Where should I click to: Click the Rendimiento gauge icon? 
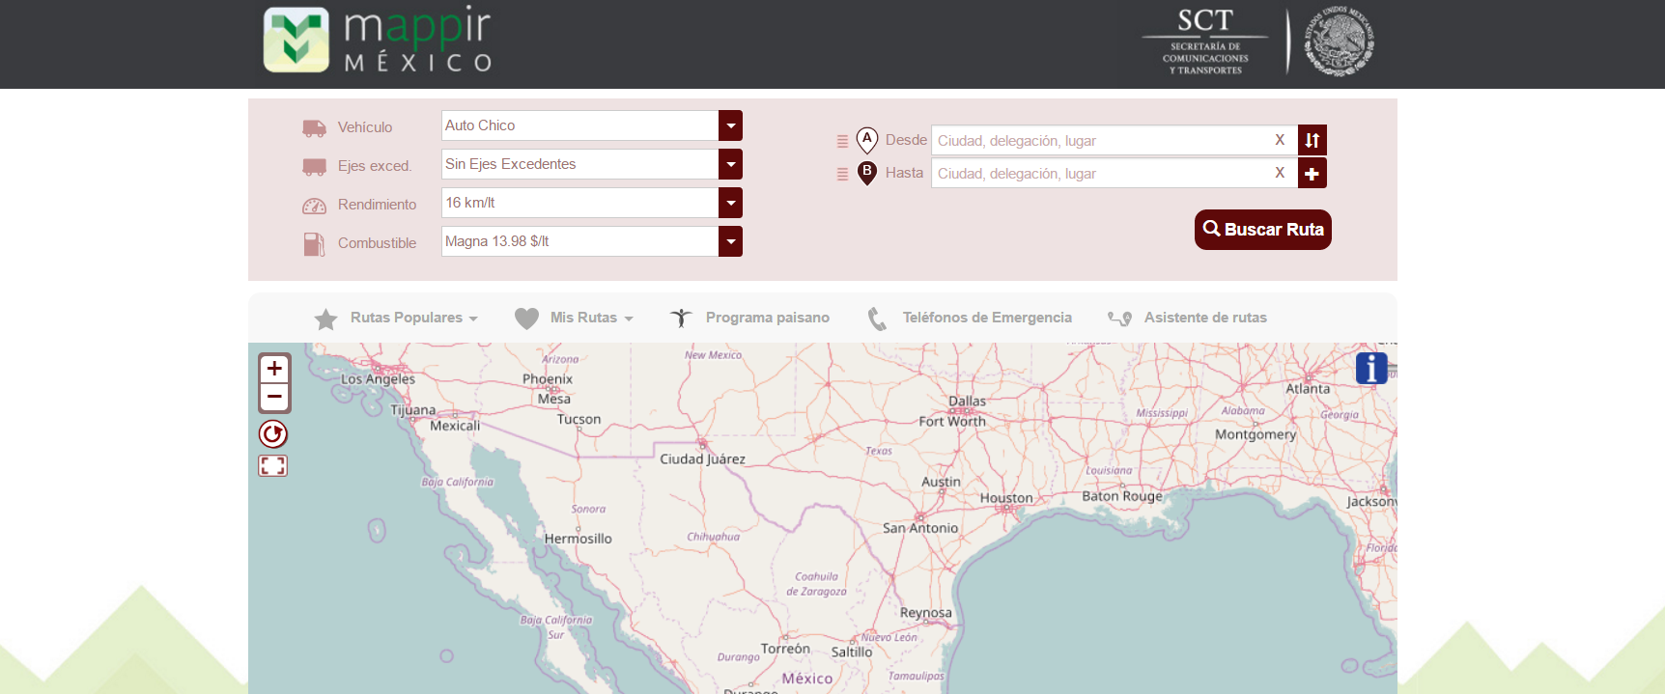pos(314,206)
